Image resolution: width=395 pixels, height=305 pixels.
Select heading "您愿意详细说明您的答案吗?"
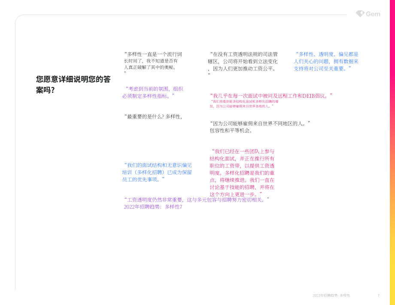[x=73, y=85]
